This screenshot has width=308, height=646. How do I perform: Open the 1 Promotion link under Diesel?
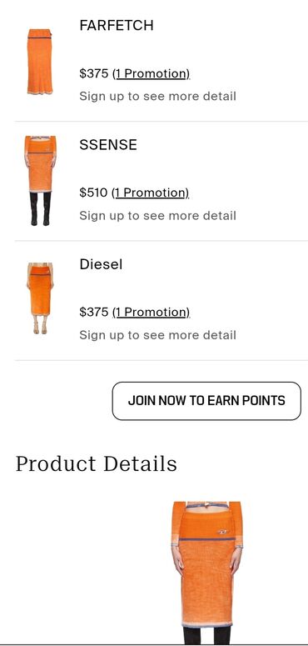coord(152,313)
